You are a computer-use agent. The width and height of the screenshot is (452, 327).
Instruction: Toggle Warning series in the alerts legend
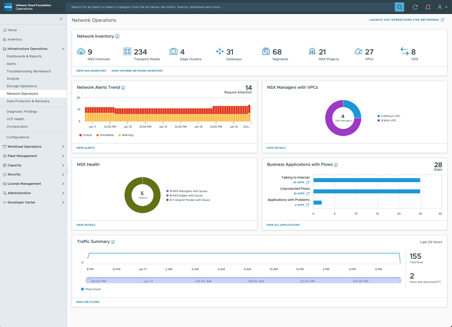pyautogui.click(x=126, y=135)
